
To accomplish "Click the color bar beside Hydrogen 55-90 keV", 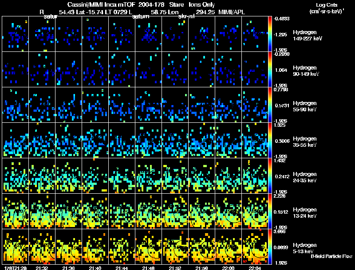I will (270, 105).
